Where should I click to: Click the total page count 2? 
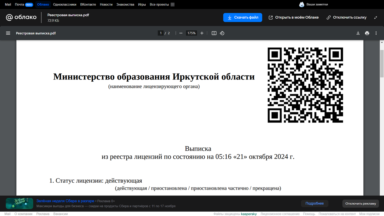click(169, 33)
